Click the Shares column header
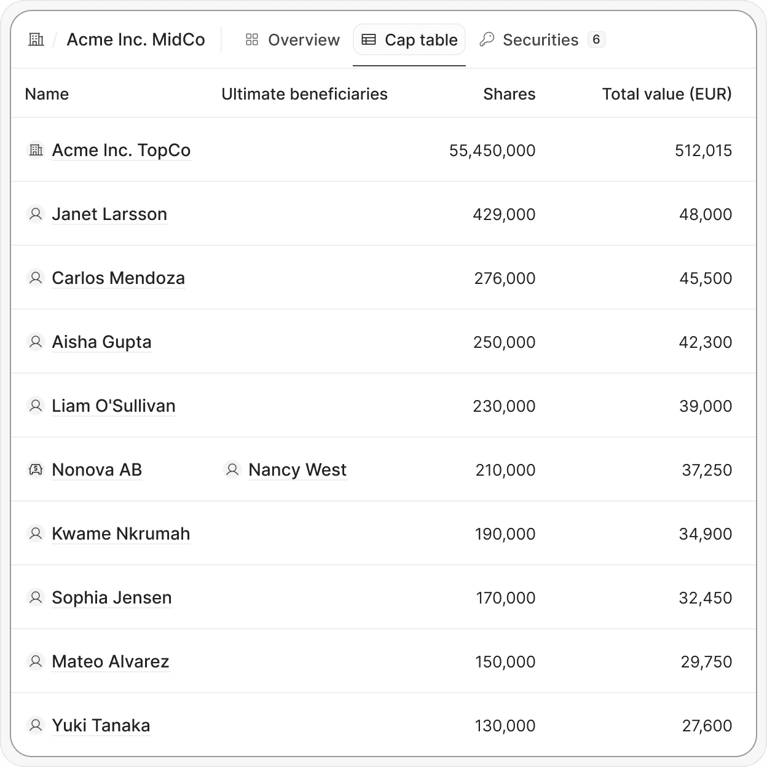767x767 pixels. point(509,94)
